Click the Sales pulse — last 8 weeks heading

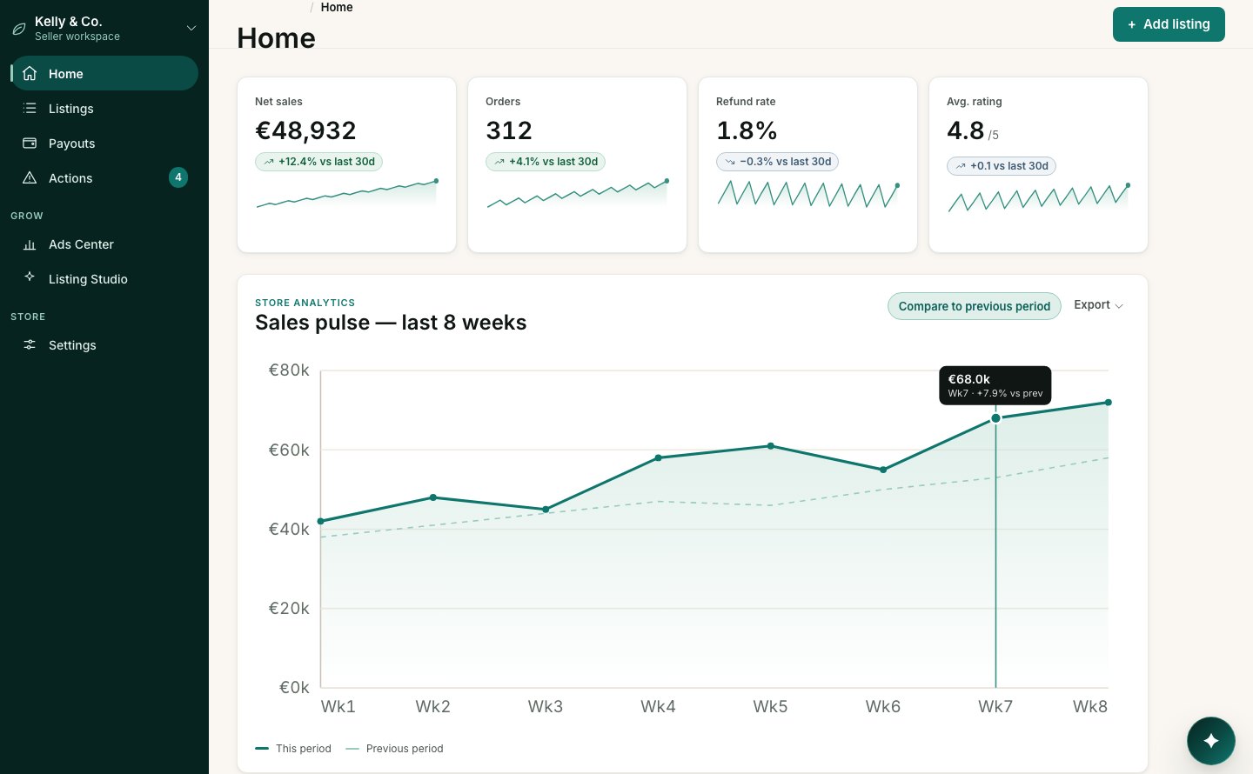(391, 323)
